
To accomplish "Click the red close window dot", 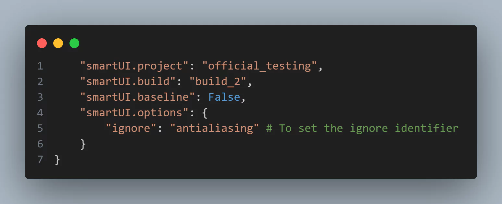I will click(x=42, y=43).
